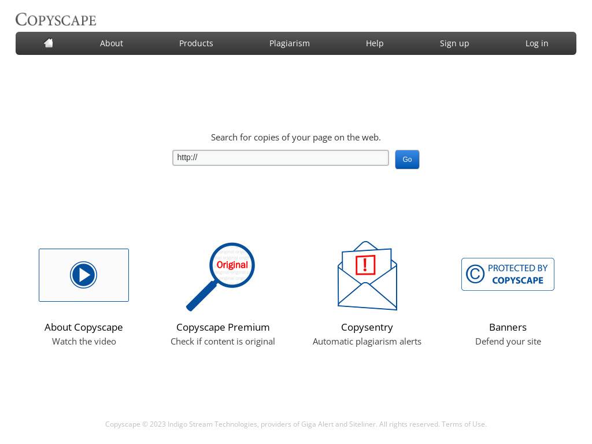Open the Help section
The height and width of the screenshot is (444, 592).
(x=374, y=43)
